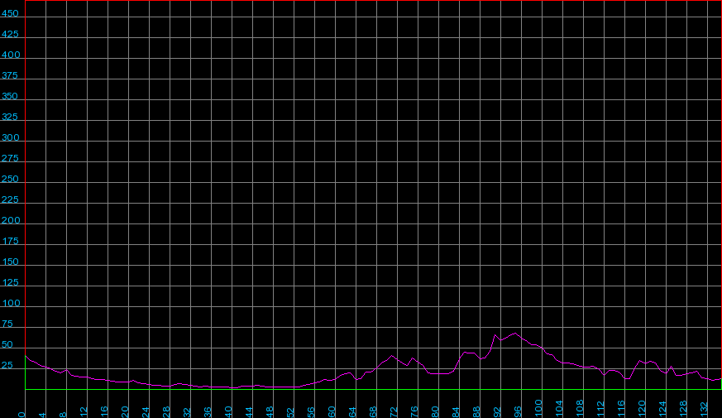Select the horizontal axis label 88
Image resolution: width=722 pixels, height=418 pixels.
pyautogui.click(x=477, y=412)
